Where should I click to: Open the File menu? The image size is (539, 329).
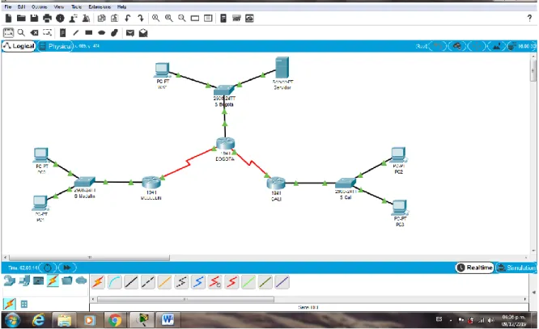click(8, 6)
